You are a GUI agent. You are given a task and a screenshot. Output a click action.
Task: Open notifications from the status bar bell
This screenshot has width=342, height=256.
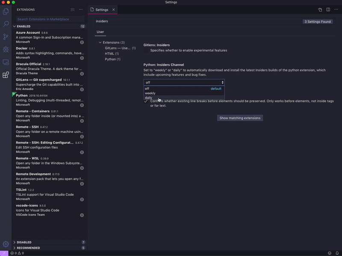tap(336, 253)
